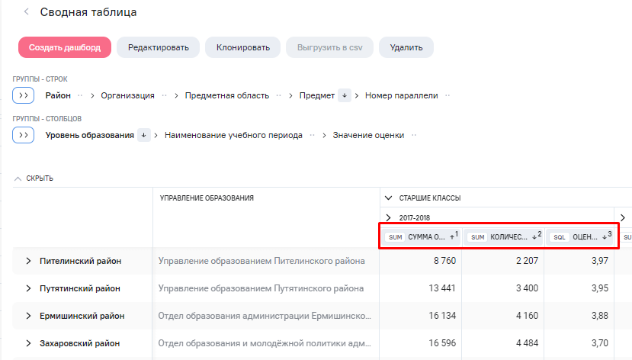632x360 pixels.
Task: Click sort arrow icon next to Предмет
Action: (x=345, y=95)
